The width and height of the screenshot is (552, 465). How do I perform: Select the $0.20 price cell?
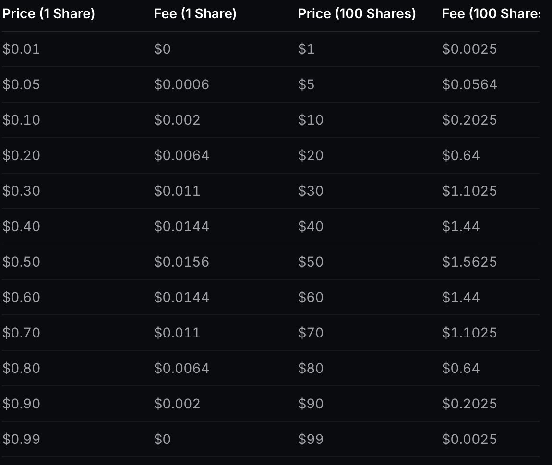tap(21, 156)
